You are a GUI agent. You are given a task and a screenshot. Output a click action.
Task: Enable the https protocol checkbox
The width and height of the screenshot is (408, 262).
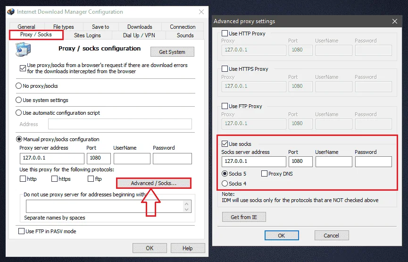click(x=54, y=178)
